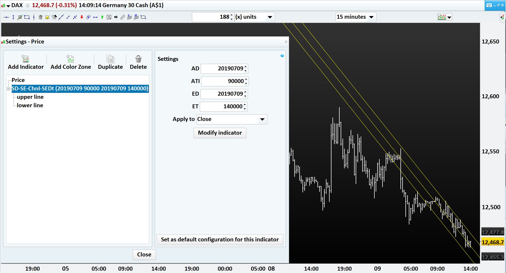Select the diagonal segment with endpoints tool

(75, 17)
